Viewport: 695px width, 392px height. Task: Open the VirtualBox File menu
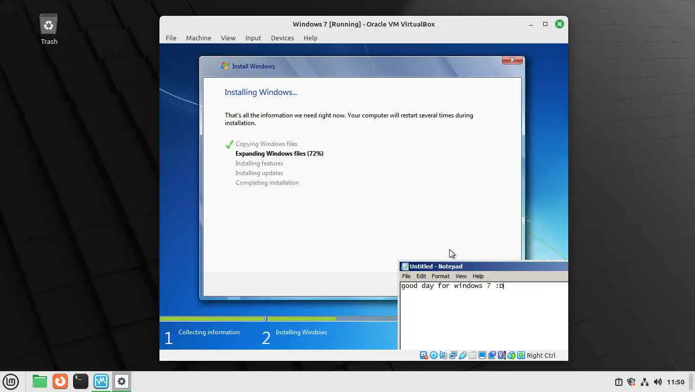(171, 38)
